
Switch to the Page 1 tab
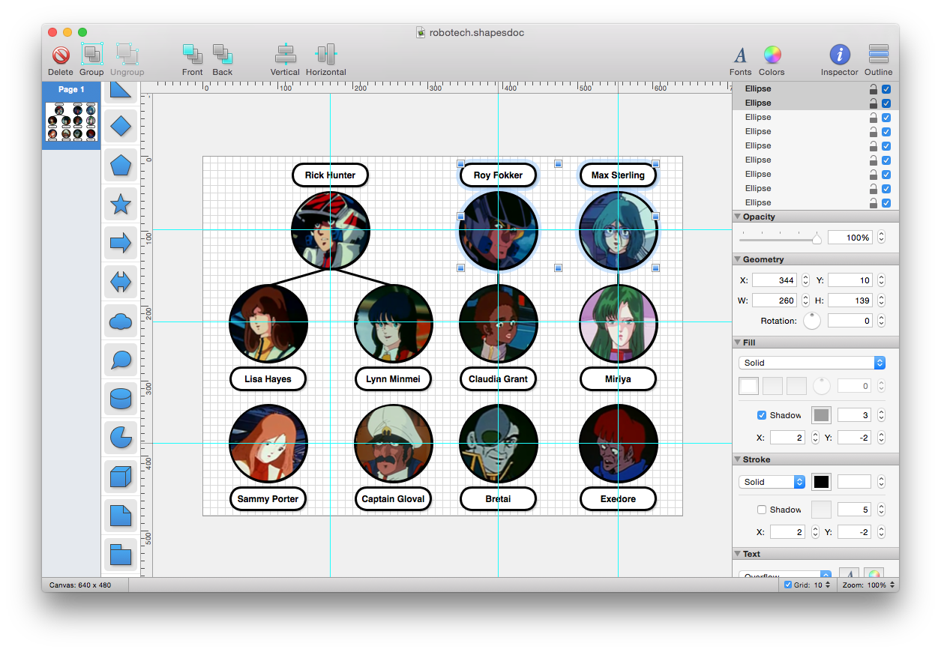70,88
